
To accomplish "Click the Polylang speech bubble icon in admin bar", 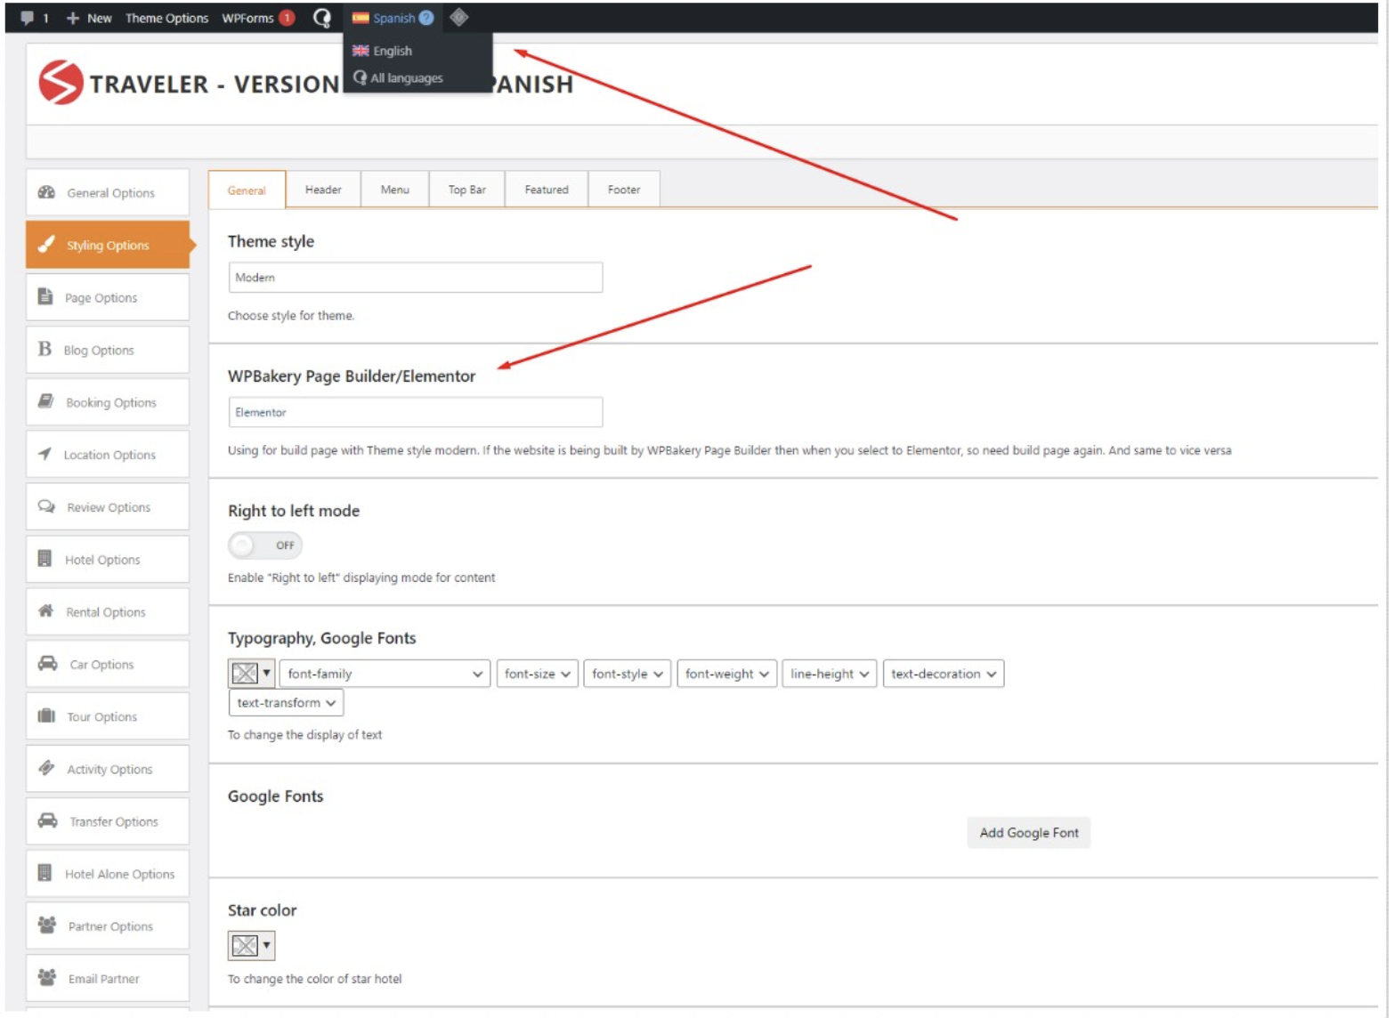I will coord(322,18).
